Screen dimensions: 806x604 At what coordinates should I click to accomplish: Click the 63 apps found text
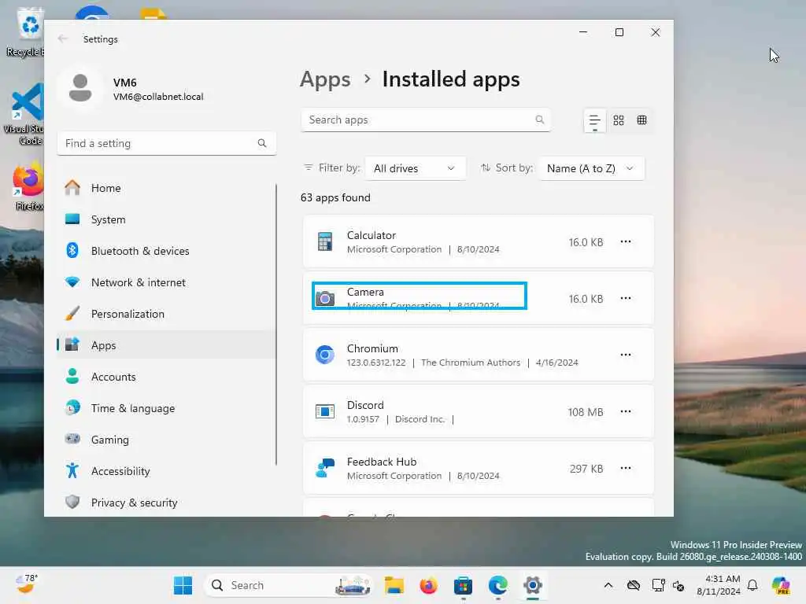335,197
